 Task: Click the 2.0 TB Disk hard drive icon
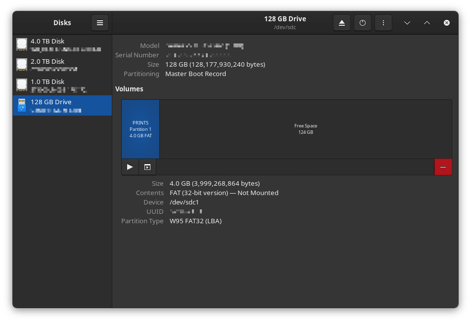22,65
